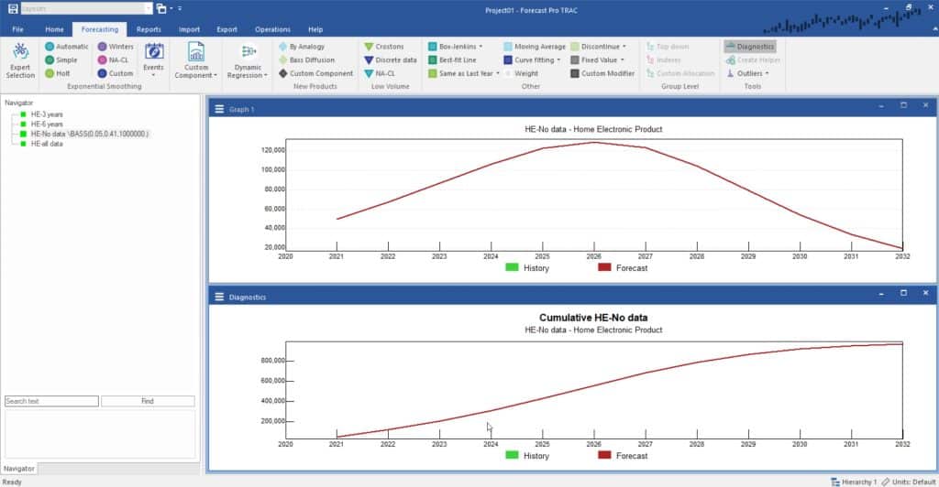The image size is (939, 487).
Task: Open the File menu
Action: [18, 29]
